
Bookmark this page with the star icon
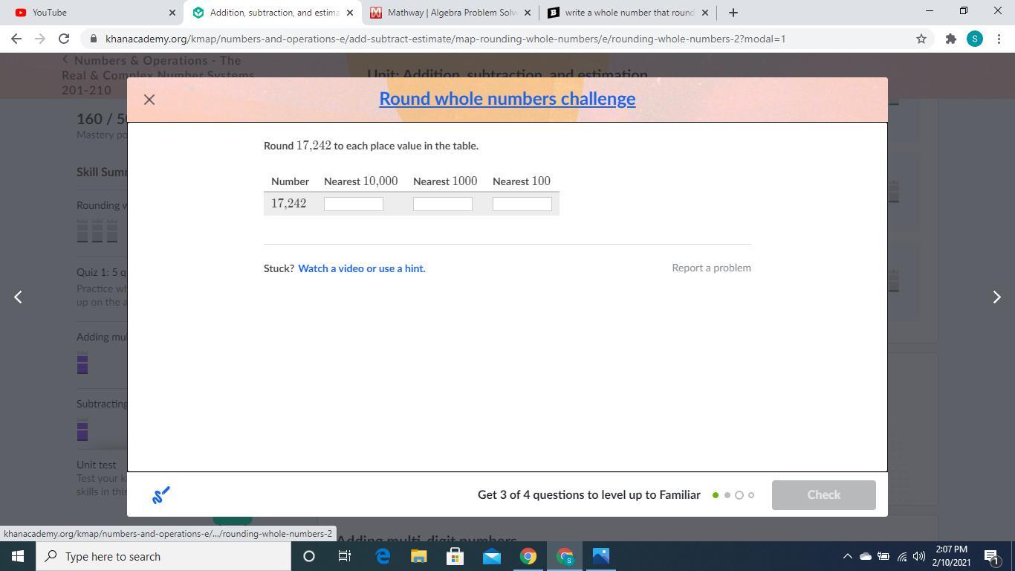click(921, 39)
